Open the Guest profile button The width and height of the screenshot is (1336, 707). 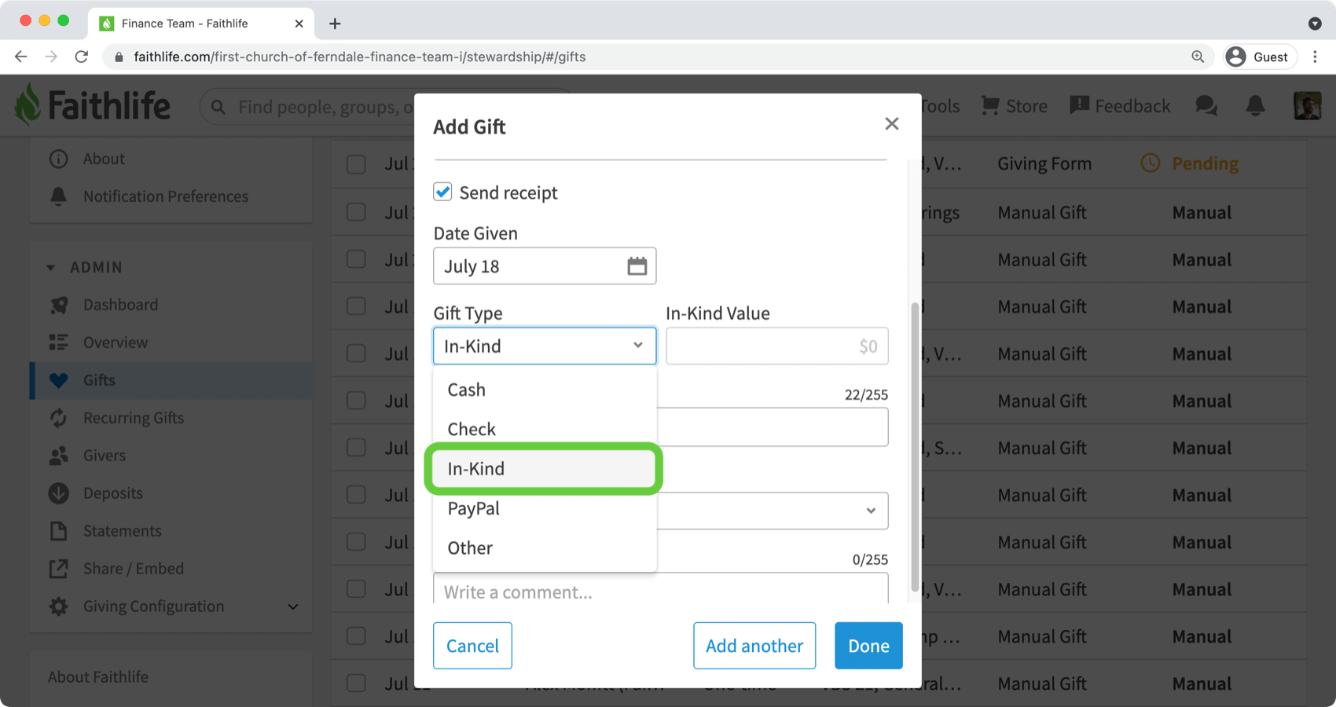click(x=1261, y=57)
